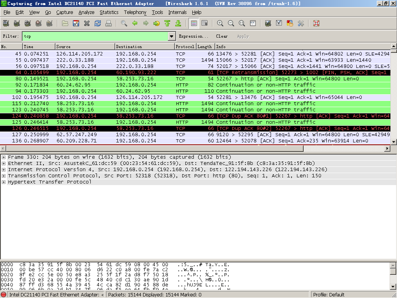Open the File menu
Viewport: 397px width, 298px height.
7,12
